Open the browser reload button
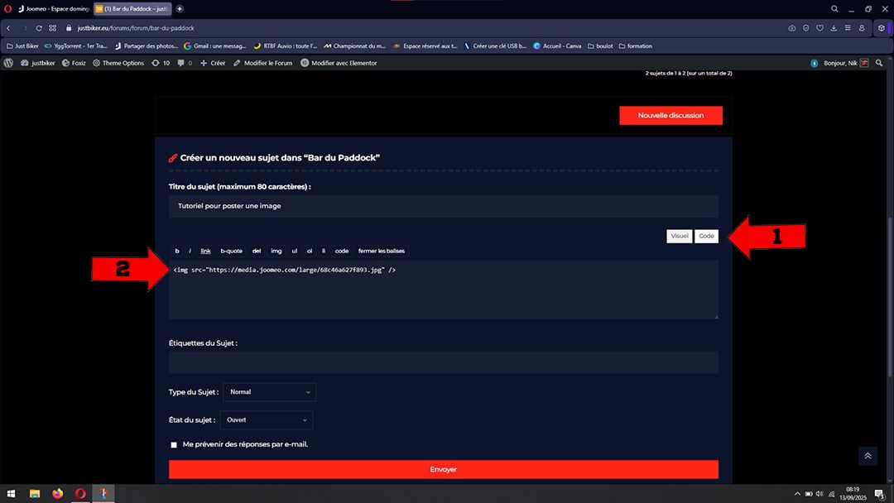Viewport: 894px width, 503px height. coord(38,28)
